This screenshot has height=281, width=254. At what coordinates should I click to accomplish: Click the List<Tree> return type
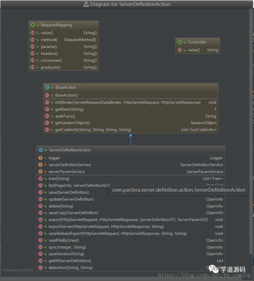(x=213, y=178)
